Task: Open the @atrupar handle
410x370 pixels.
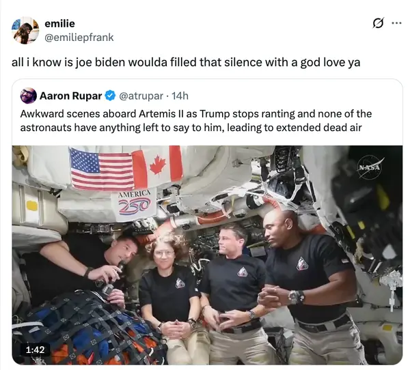Action: pos(141,96)
